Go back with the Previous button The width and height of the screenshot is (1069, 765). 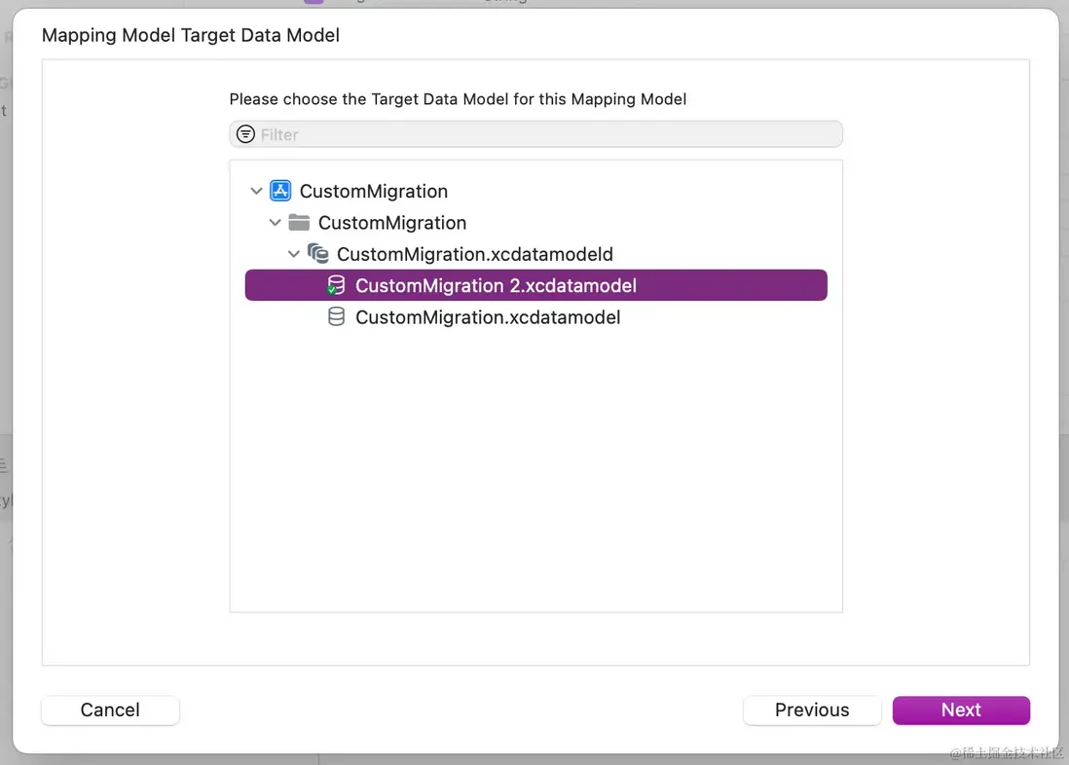point(812,710)
